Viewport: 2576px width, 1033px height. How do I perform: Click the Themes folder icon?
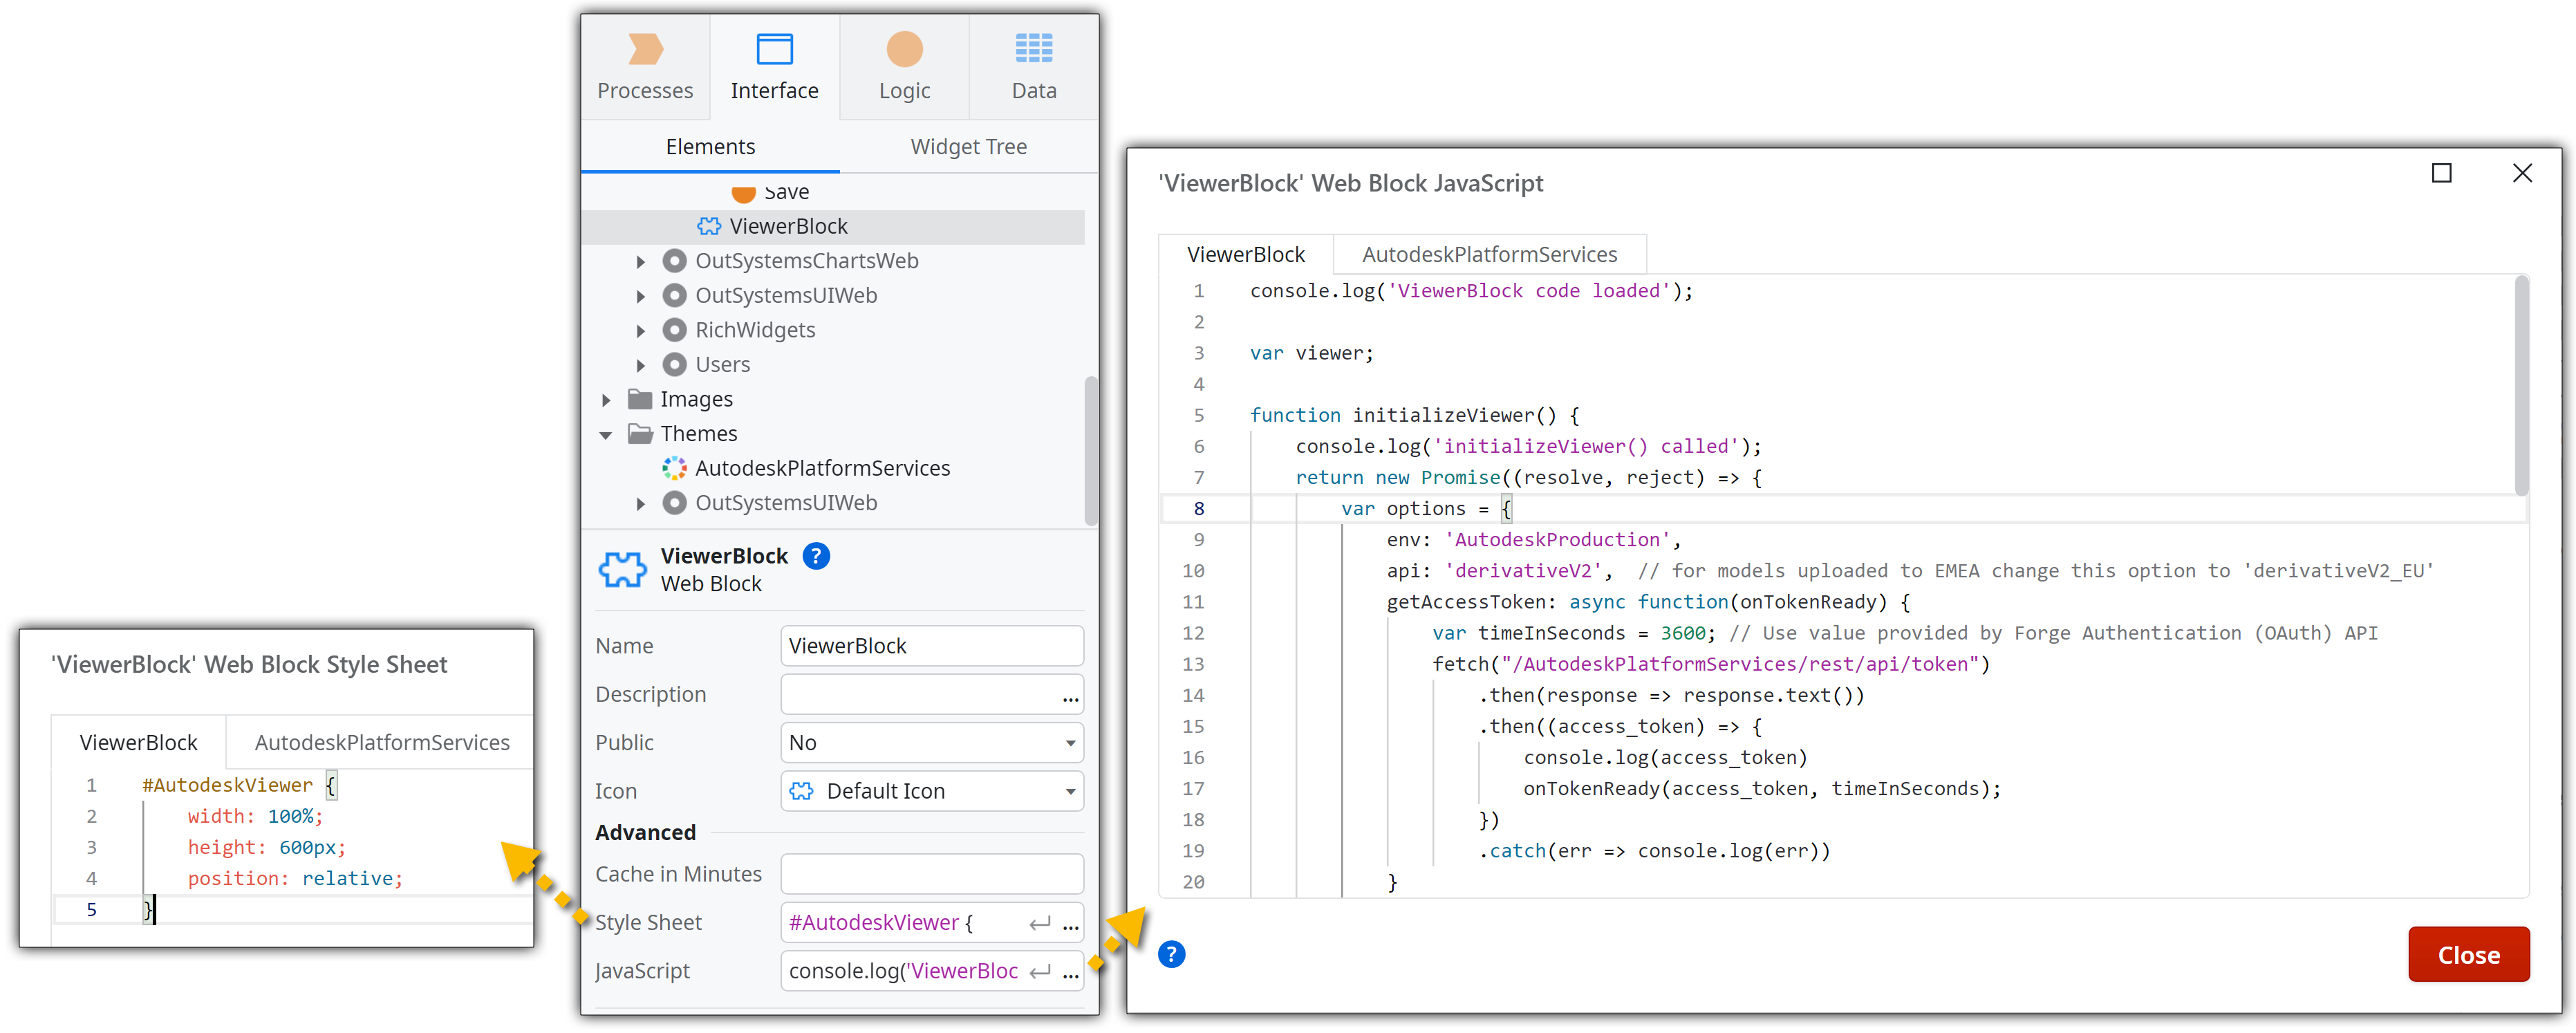pos(640,433)
